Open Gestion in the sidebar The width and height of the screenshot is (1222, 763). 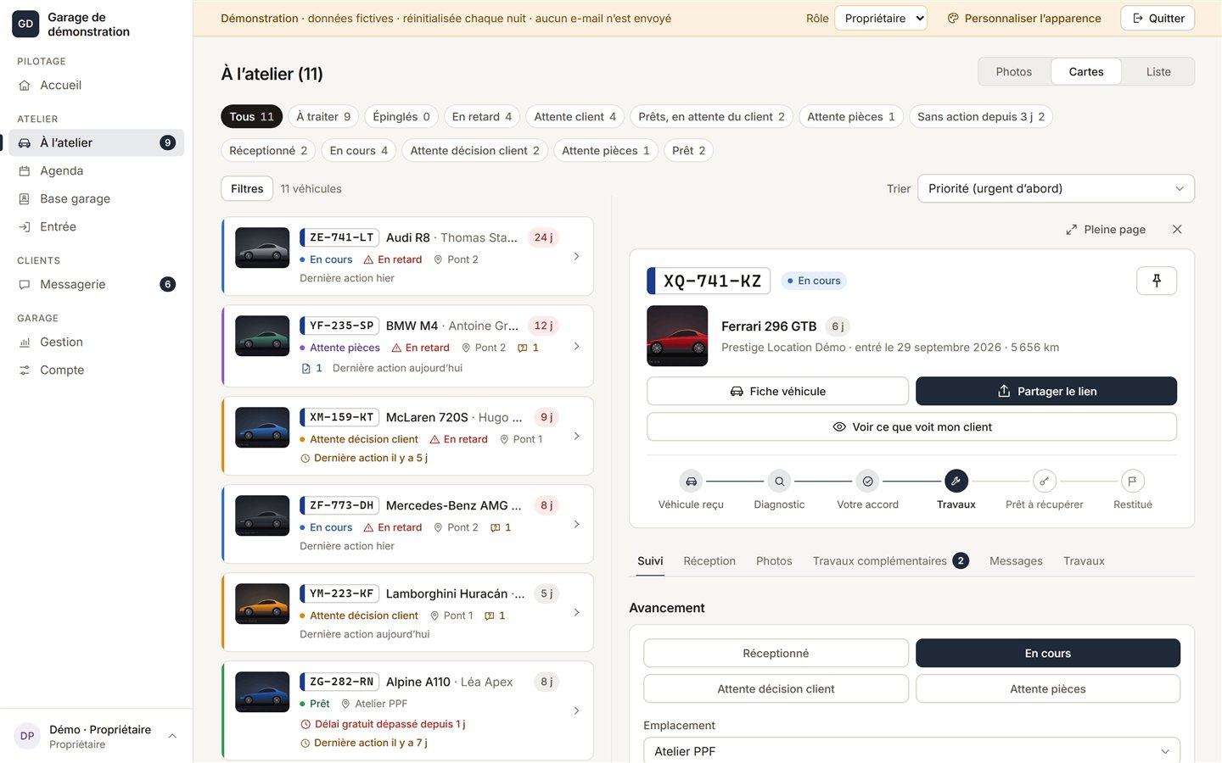pos(96,342)
